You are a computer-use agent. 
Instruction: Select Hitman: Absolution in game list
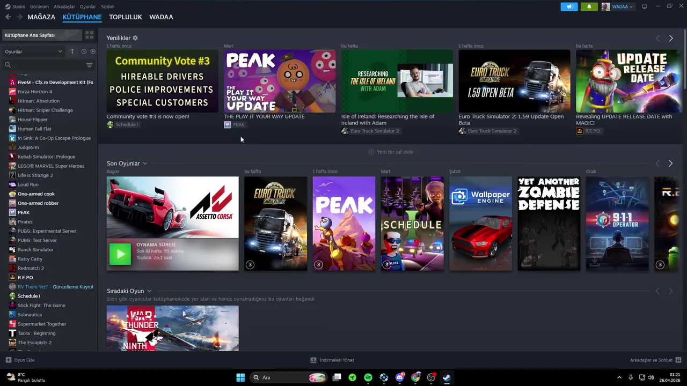[x=39, y=101]
